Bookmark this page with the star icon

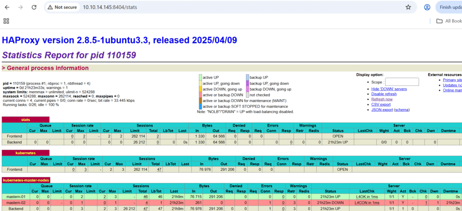[x=408, y=7]
